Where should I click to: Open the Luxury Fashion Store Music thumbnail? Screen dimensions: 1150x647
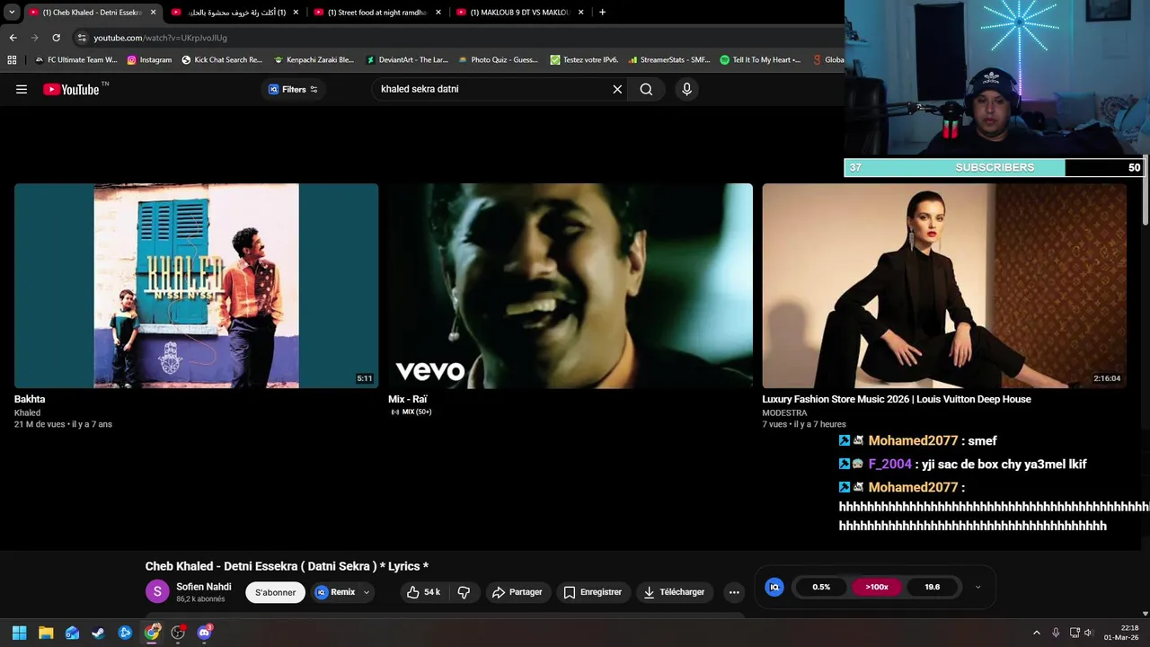(x=944, y=286)
